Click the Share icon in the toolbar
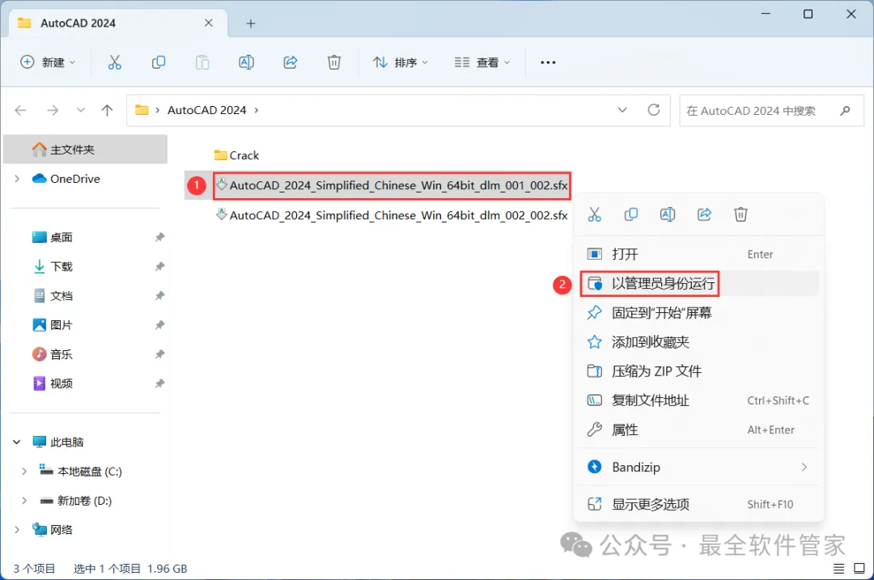Viewport: 874px width, 580px height. [x=291, y=62]
